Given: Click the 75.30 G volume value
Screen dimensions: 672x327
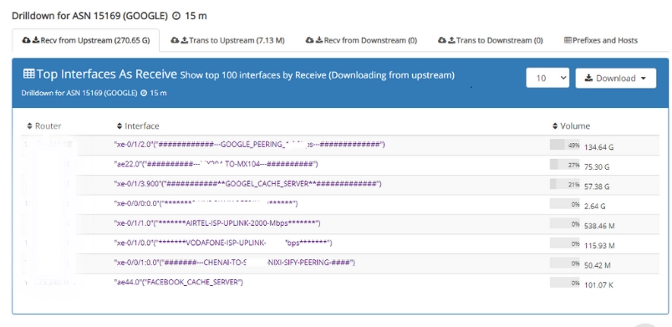Looking at the screenshot, I should tap(597, 166).
